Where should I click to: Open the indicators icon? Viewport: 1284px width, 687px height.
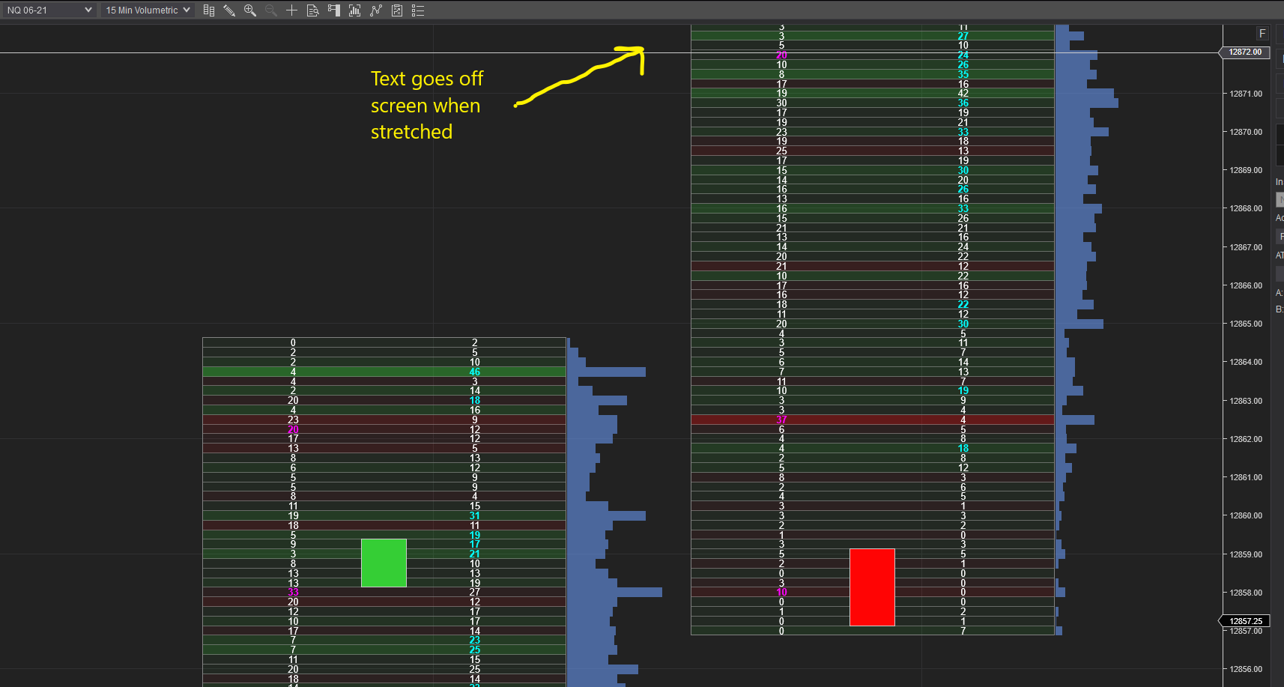(x=376, y=10)
